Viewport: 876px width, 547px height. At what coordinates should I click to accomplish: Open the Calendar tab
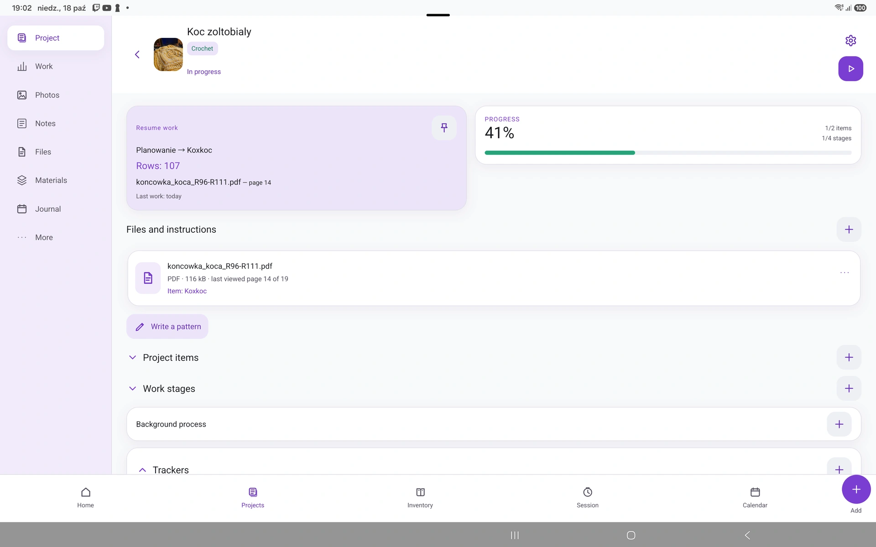(x=755, y=498)
